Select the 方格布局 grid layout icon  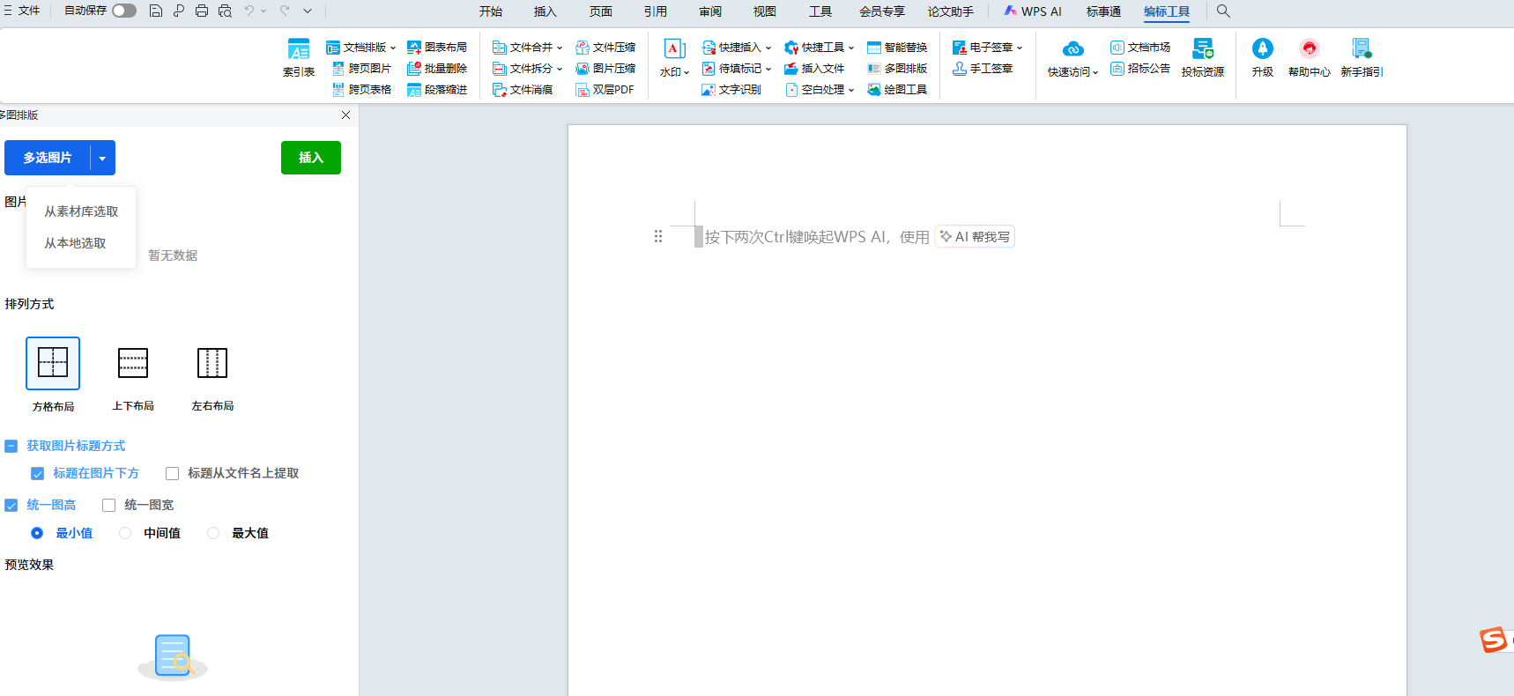[x=53, y=363]
